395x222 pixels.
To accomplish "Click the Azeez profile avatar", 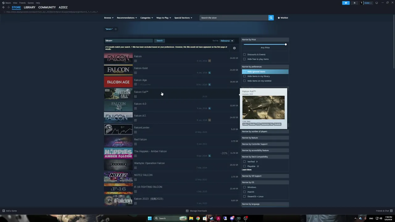I will (x=362, y=3).
